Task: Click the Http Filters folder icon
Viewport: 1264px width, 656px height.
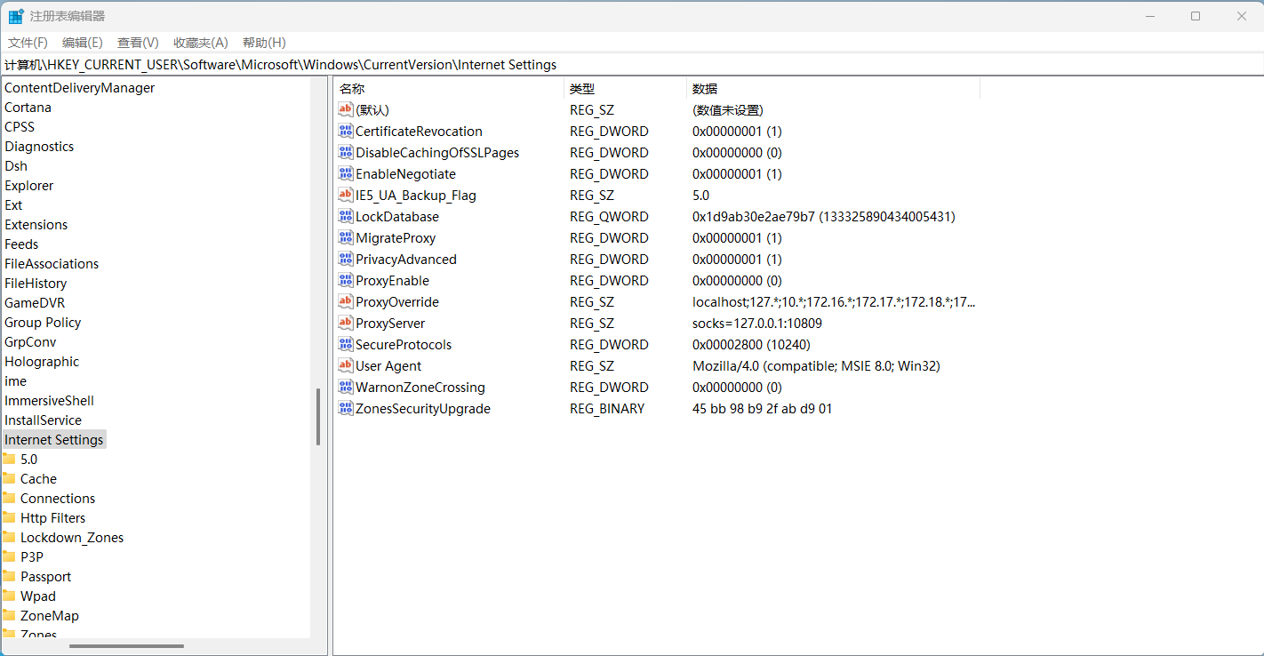Action: tap(9, 517)
